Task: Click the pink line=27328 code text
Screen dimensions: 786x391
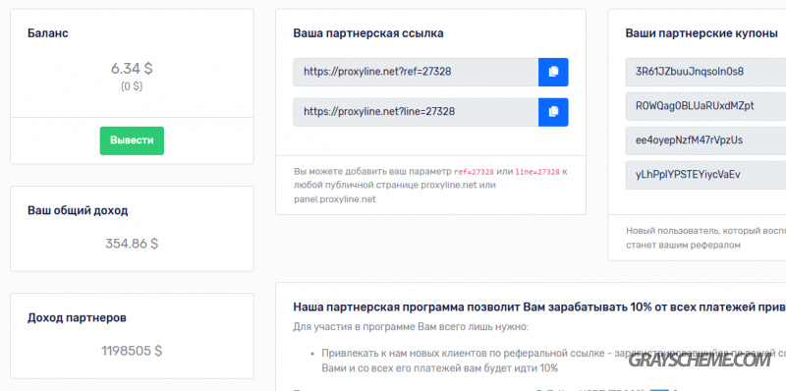Action: tap(537, 172)
